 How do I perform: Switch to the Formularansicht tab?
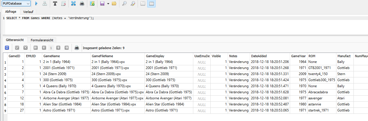[x=42, y=40]
